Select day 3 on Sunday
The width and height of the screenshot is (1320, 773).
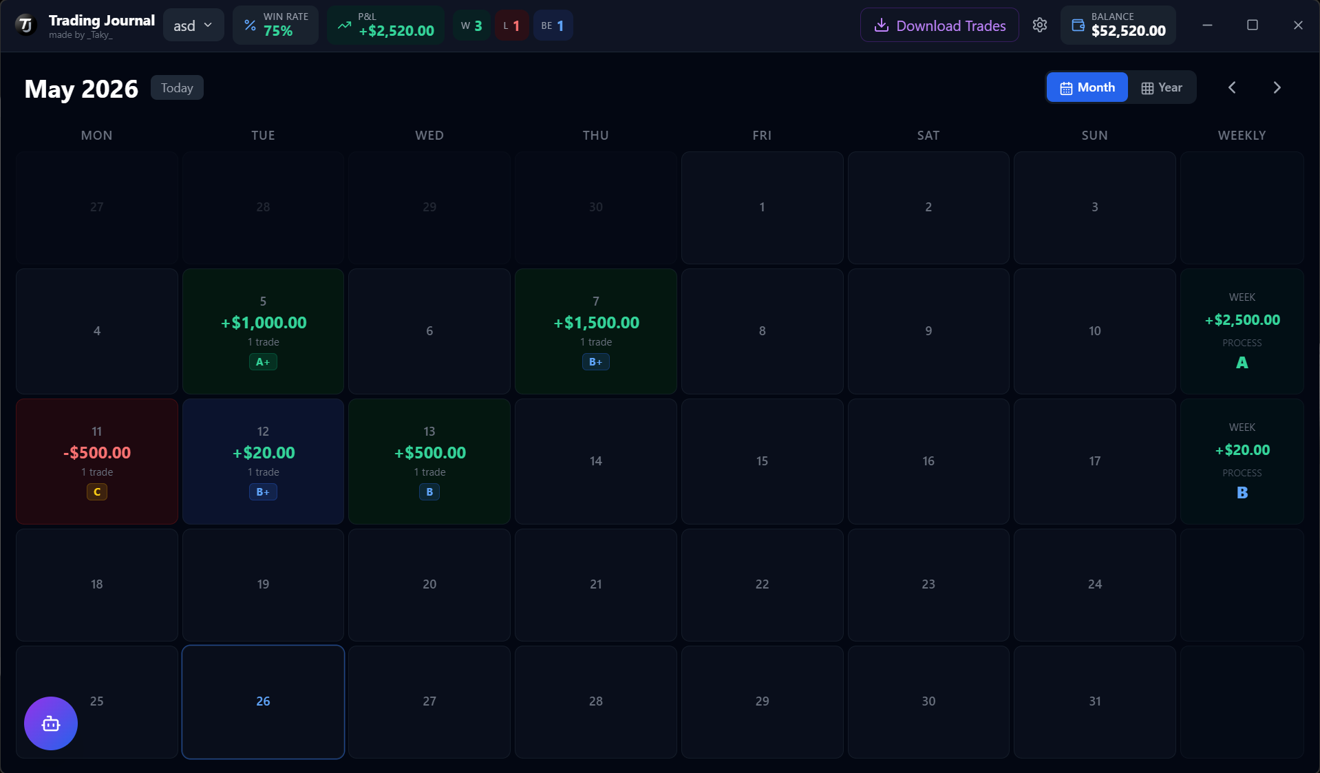pos(1095,207)
